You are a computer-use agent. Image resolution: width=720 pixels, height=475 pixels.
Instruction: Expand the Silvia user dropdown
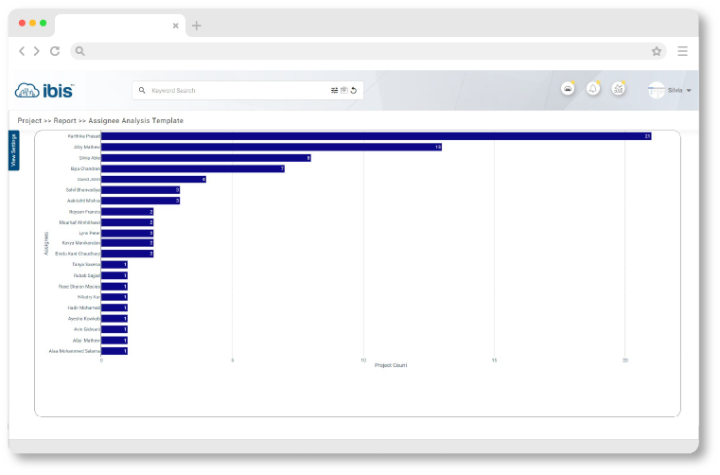(x=689, y=91)
